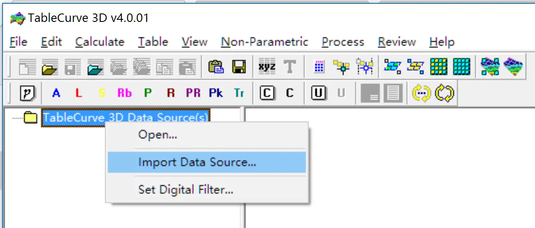Click the italic p note icon
The width and height of the screenshot is (535, 228).
tap(27, 93)
